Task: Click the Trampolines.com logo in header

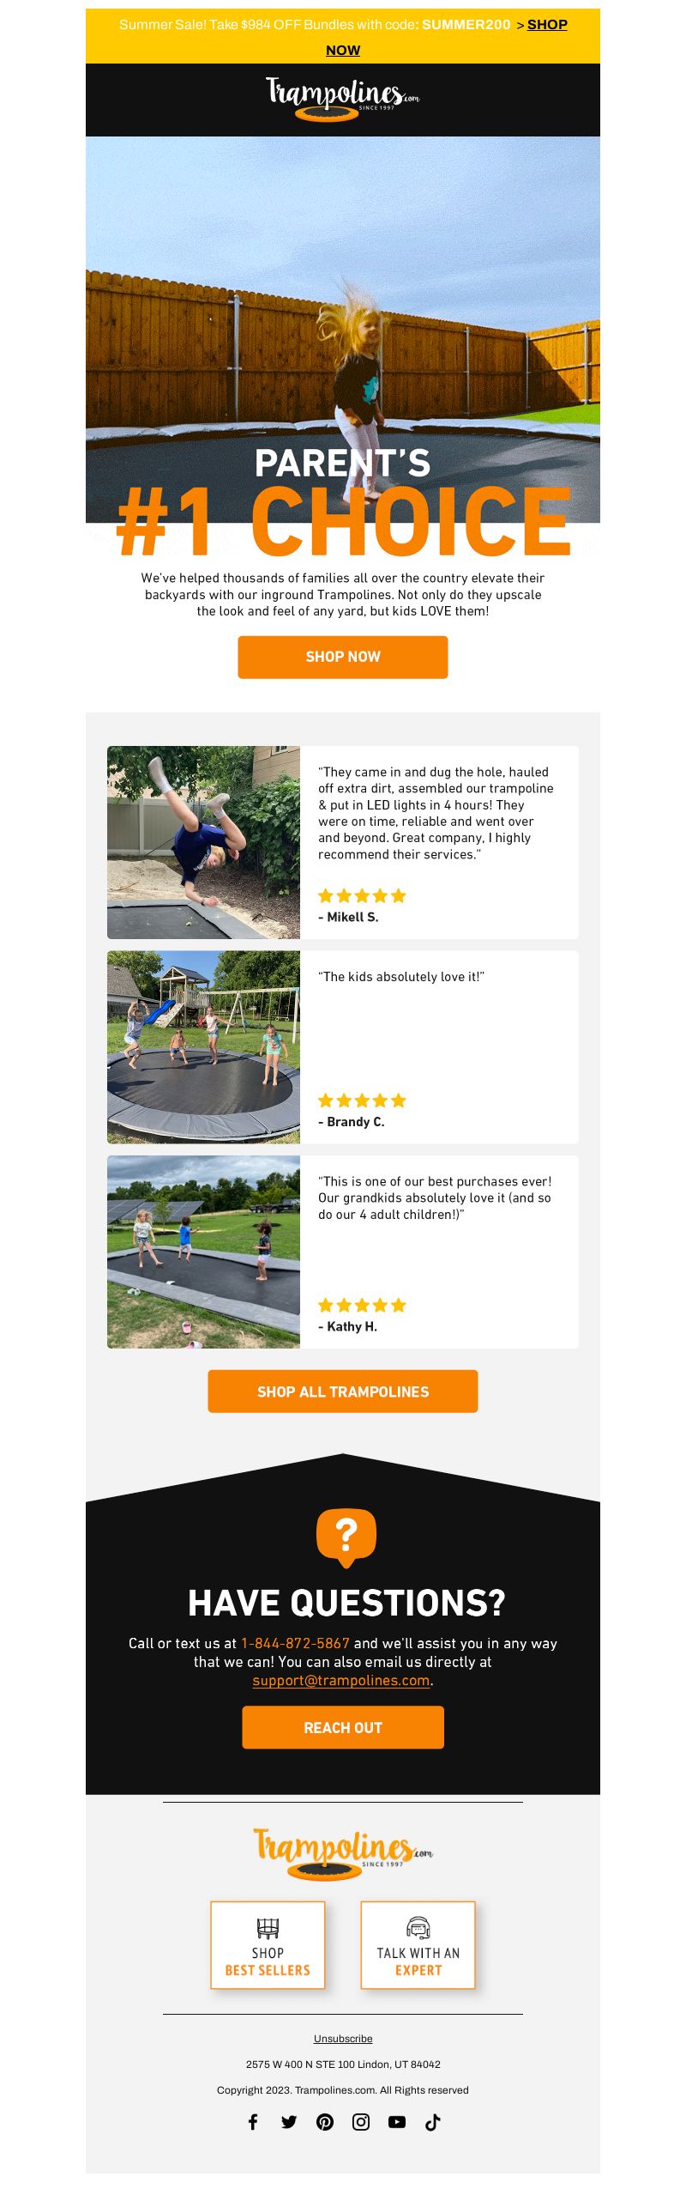Action: (343, 100)
